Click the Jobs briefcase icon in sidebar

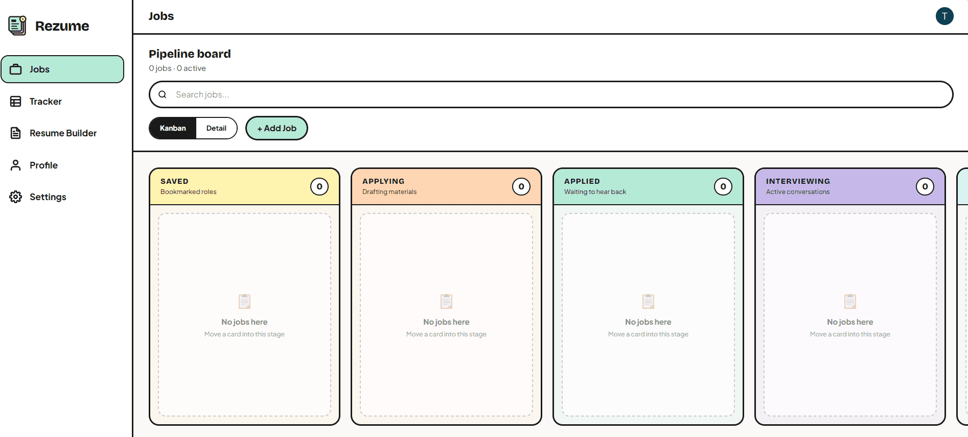coord(16,69)
